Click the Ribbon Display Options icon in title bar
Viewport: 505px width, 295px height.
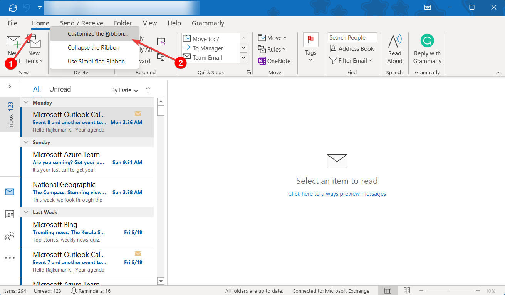tap(428, 8)
